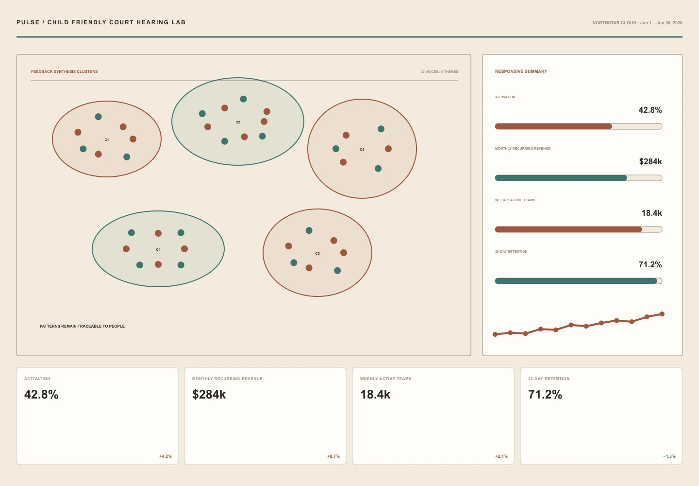699x486 pixels.
Task: Click 30-Day Retention label in Responsive Summary
Action: point(511,252)
